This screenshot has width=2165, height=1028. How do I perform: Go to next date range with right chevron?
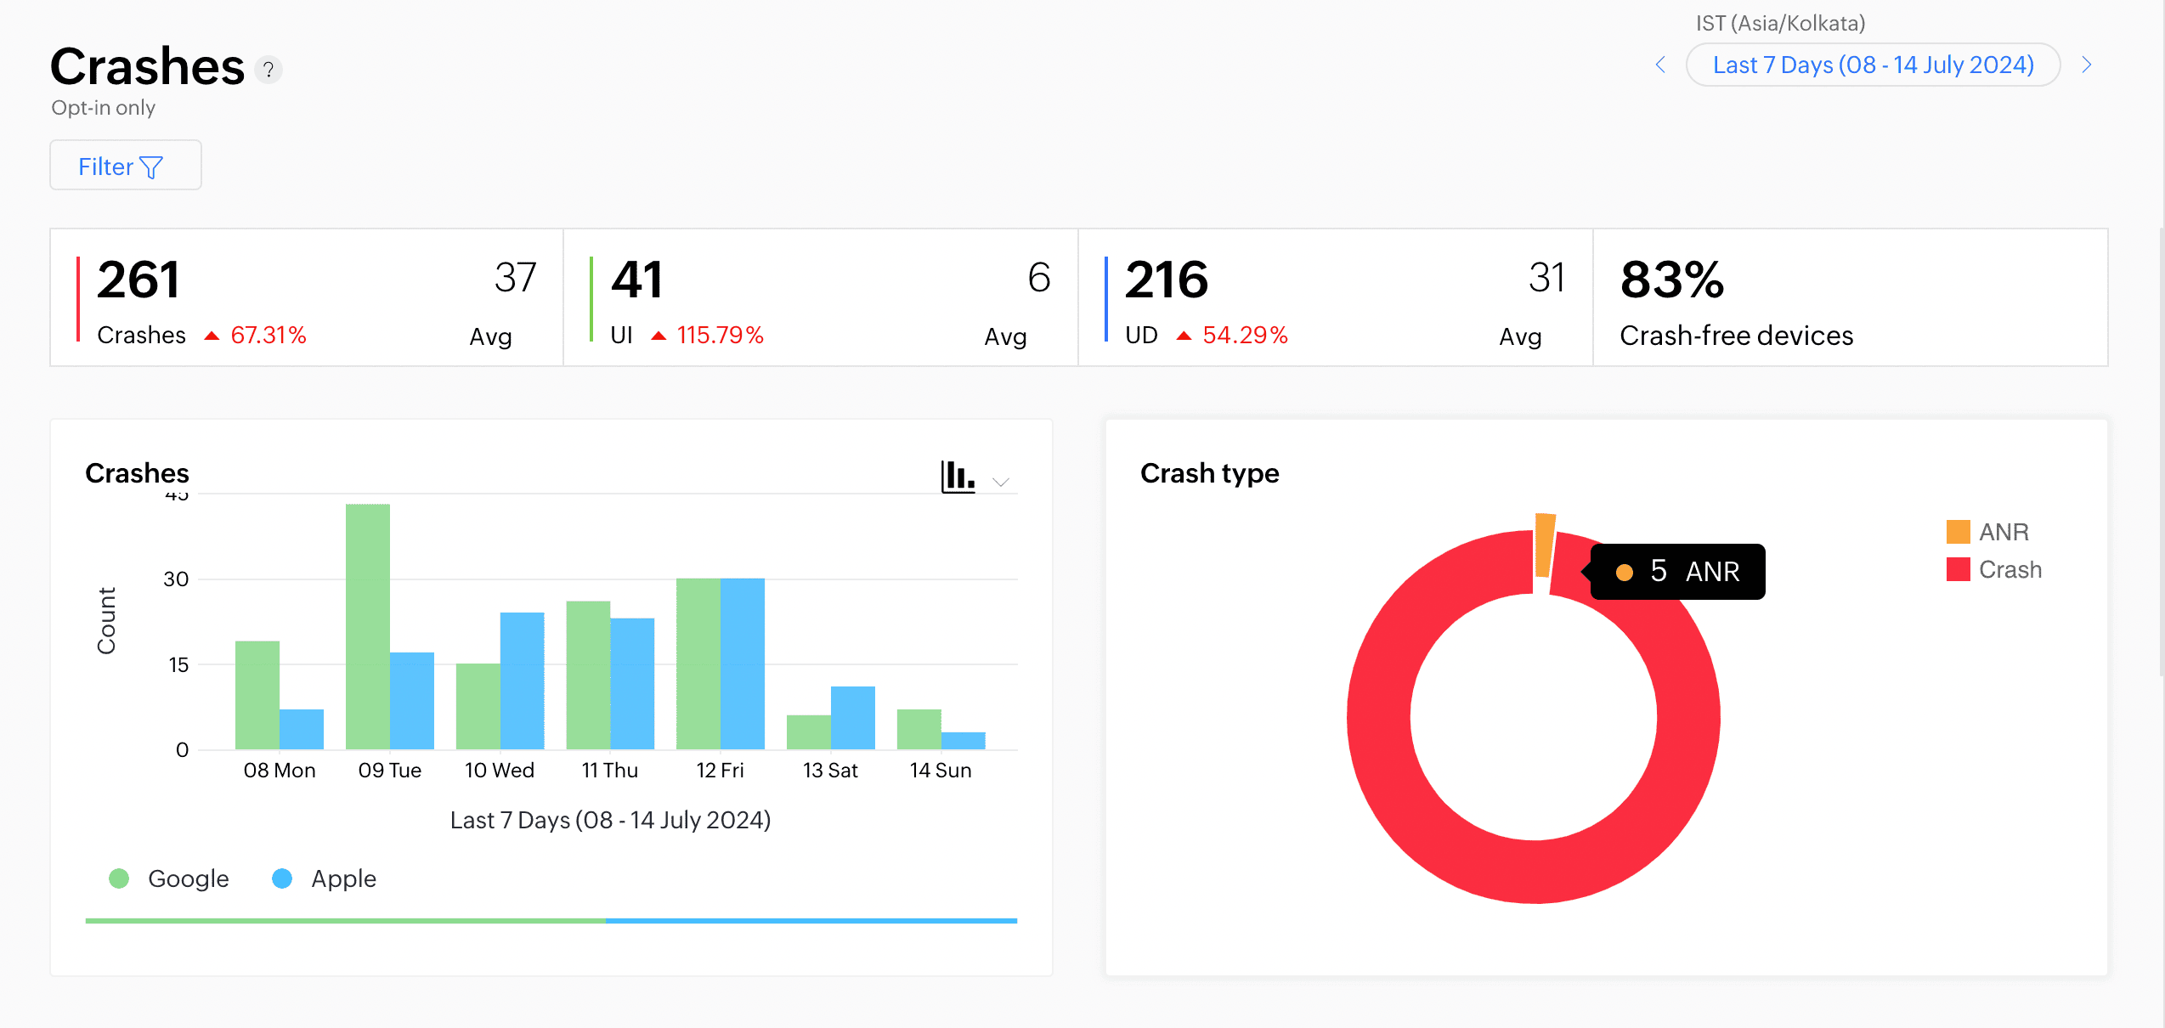tap(2087, 65)
